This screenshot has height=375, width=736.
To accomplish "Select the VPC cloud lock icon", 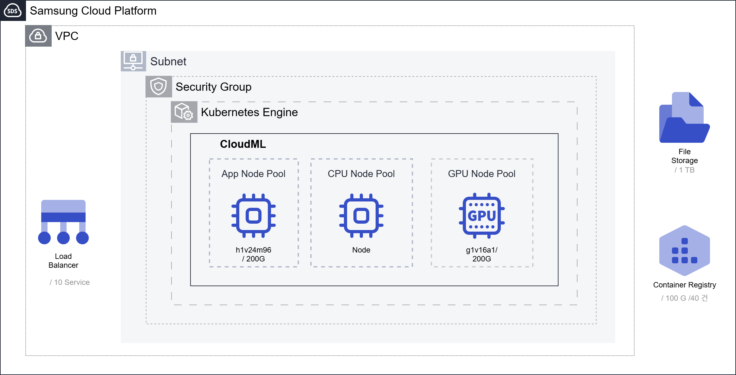I will pyautogui.click(x=38, y=36).
